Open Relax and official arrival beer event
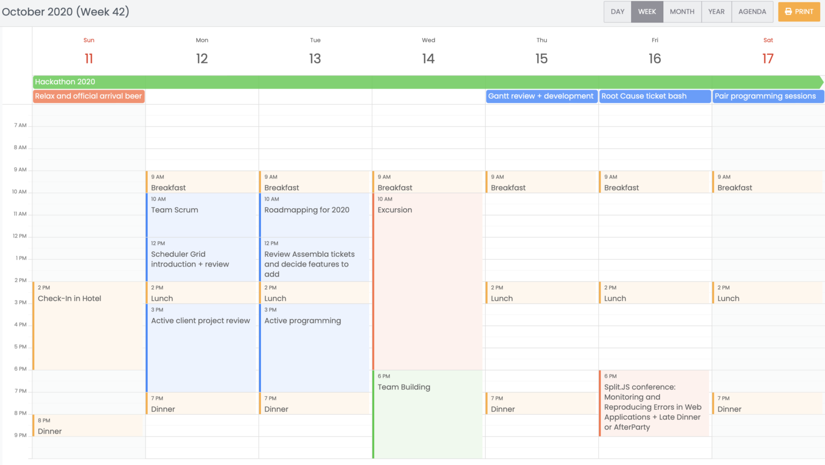The height and width of the screenshot is (465, 825). (89, 97)
